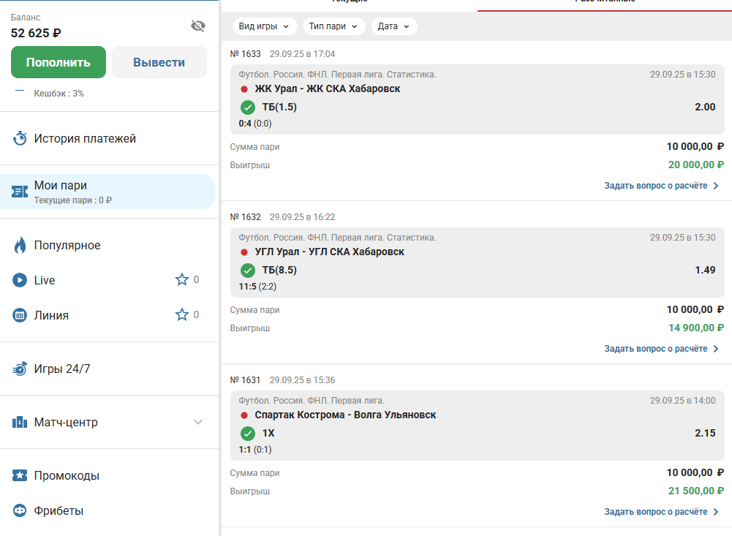
Task: Click the Мои пари ticket icon
Action: tap(20, 192)
